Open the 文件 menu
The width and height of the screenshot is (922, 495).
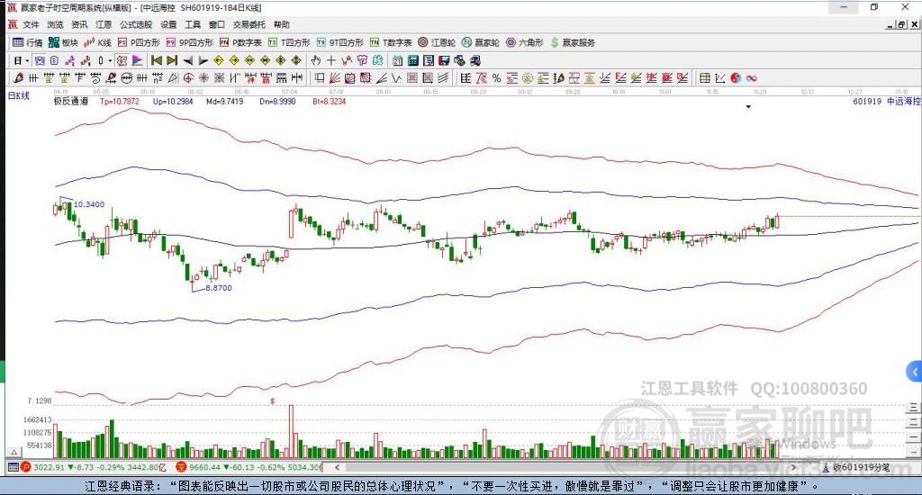[x=31, y=24]
